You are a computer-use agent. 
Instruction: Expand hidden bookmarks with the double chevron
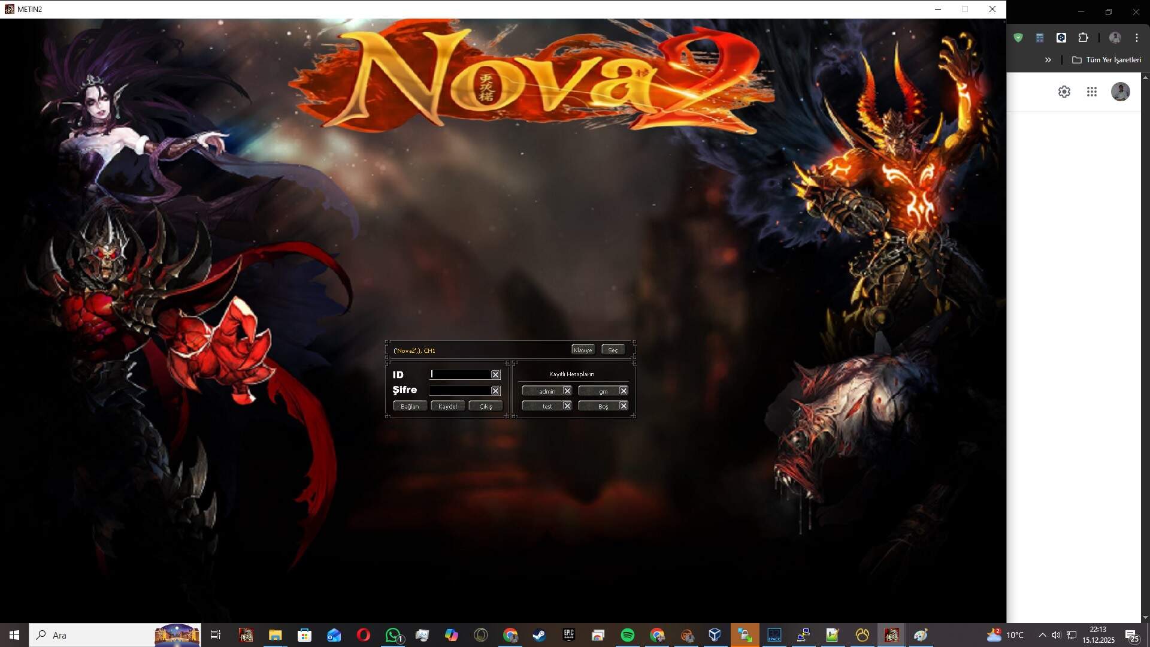coord(1048,60)
